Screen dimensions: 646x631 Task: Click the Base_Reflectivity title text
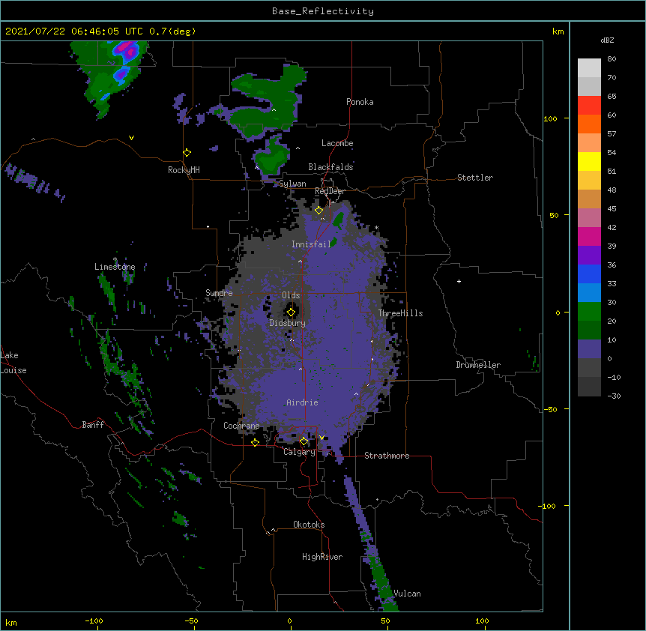coord(323,11)
